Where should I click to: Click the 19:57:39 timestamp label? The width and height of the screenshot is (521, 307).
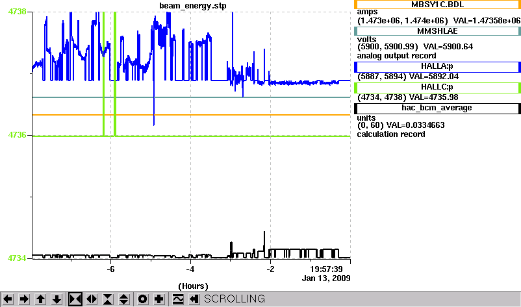pos(326,269)
